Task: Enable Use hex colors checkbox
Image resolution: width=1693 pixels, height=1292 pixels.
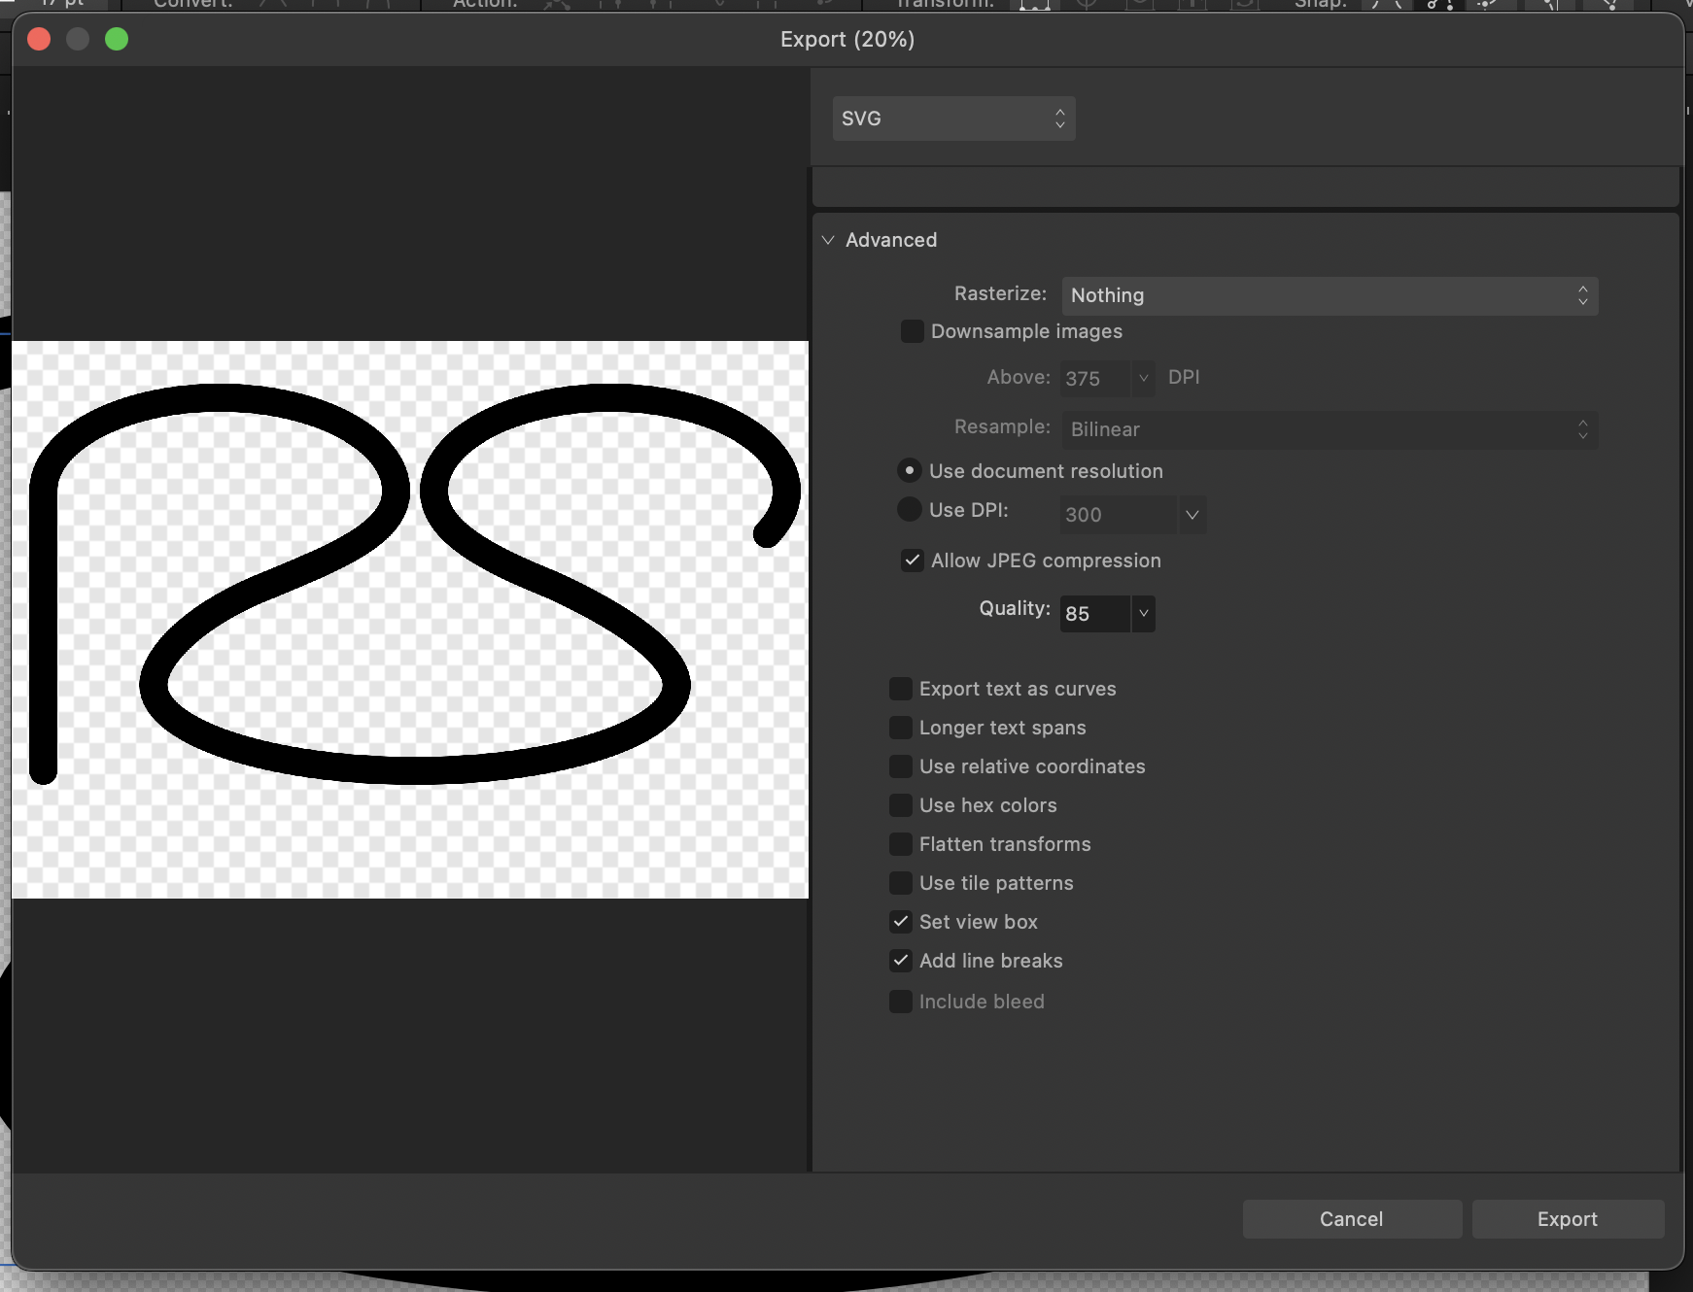Action: coord(901,805)
